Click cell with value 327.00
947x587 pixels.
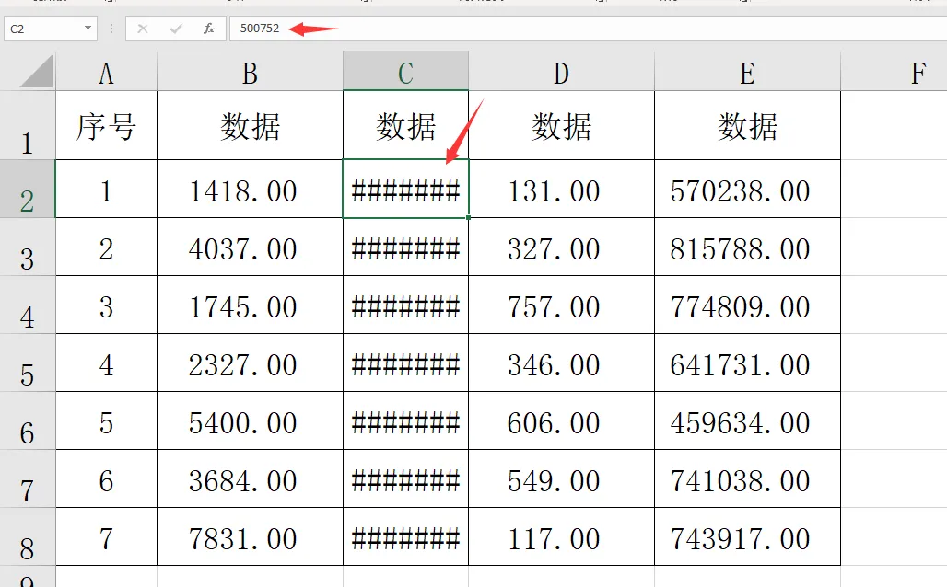[562, 247]
